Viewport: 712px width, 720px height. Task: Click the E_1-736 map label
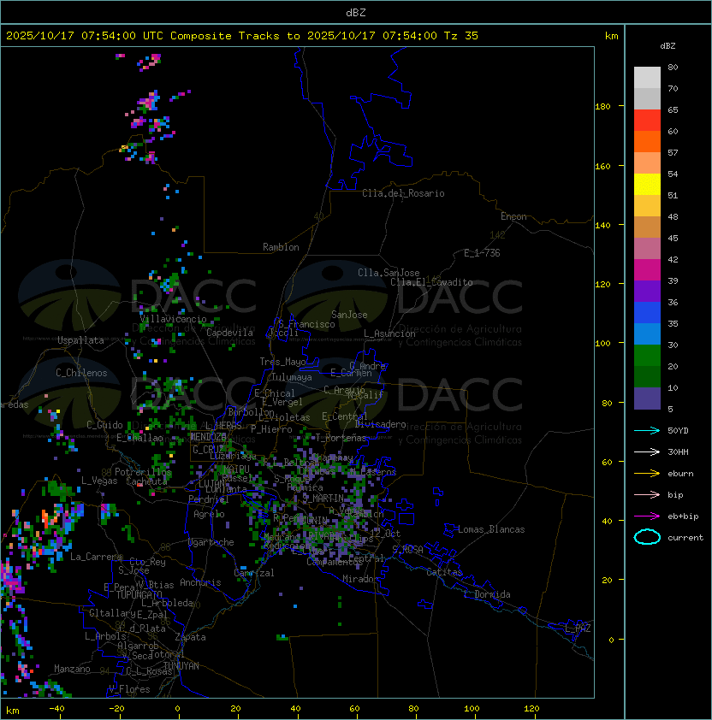coord(482,253)
